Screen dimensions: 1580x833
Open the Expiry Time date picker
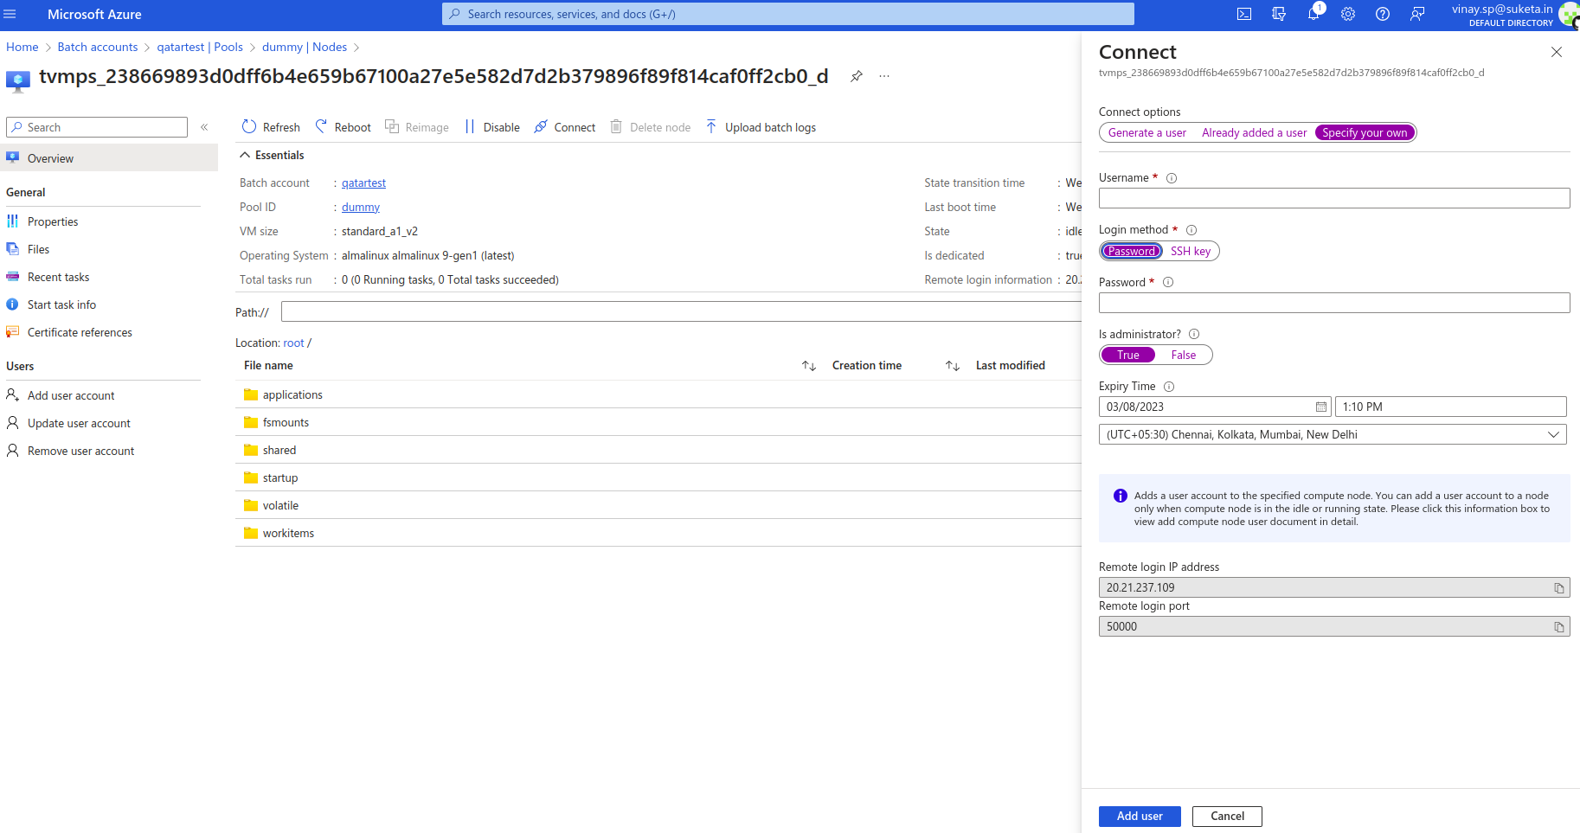coord(1321,407)
